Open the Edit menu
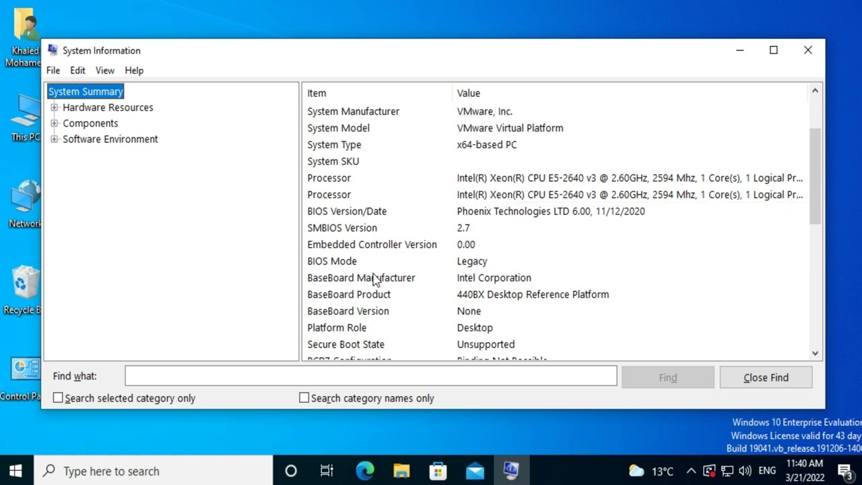This screenshot has width=862, height=485. pos(77,70)
